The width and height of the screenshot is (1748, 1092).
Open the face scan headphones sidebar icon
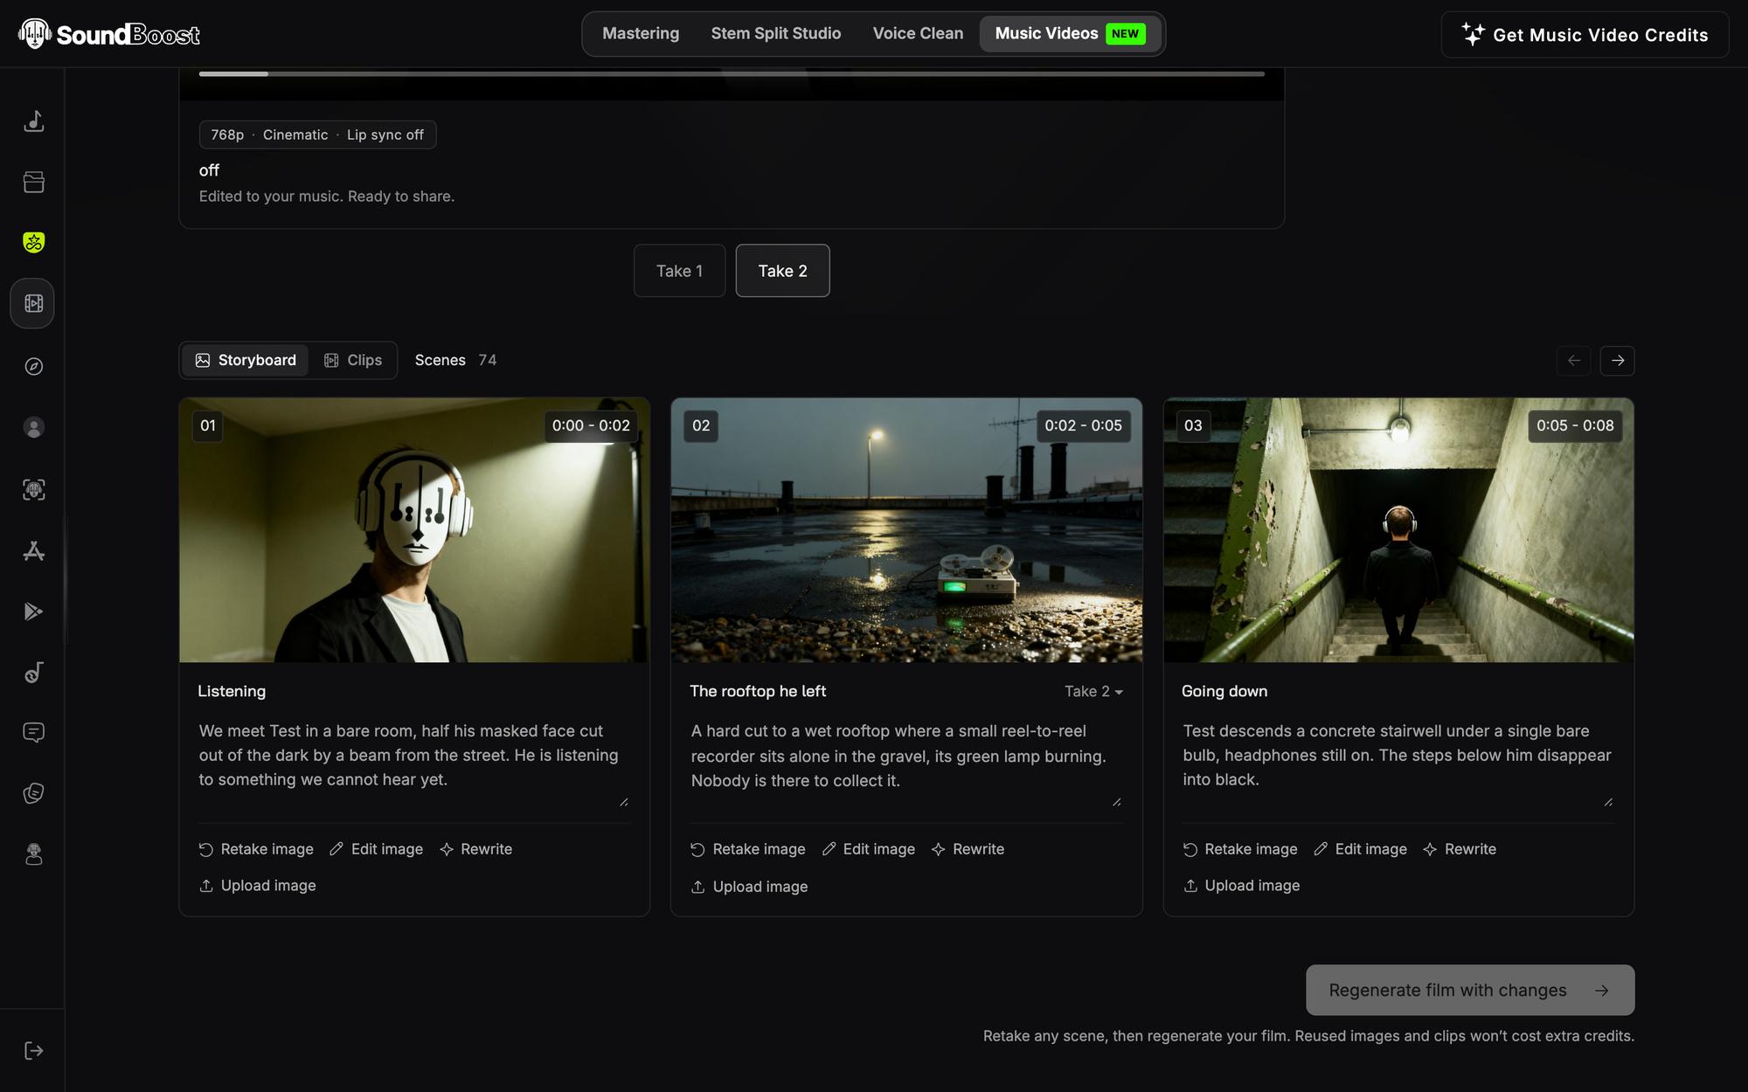point(33,489)
